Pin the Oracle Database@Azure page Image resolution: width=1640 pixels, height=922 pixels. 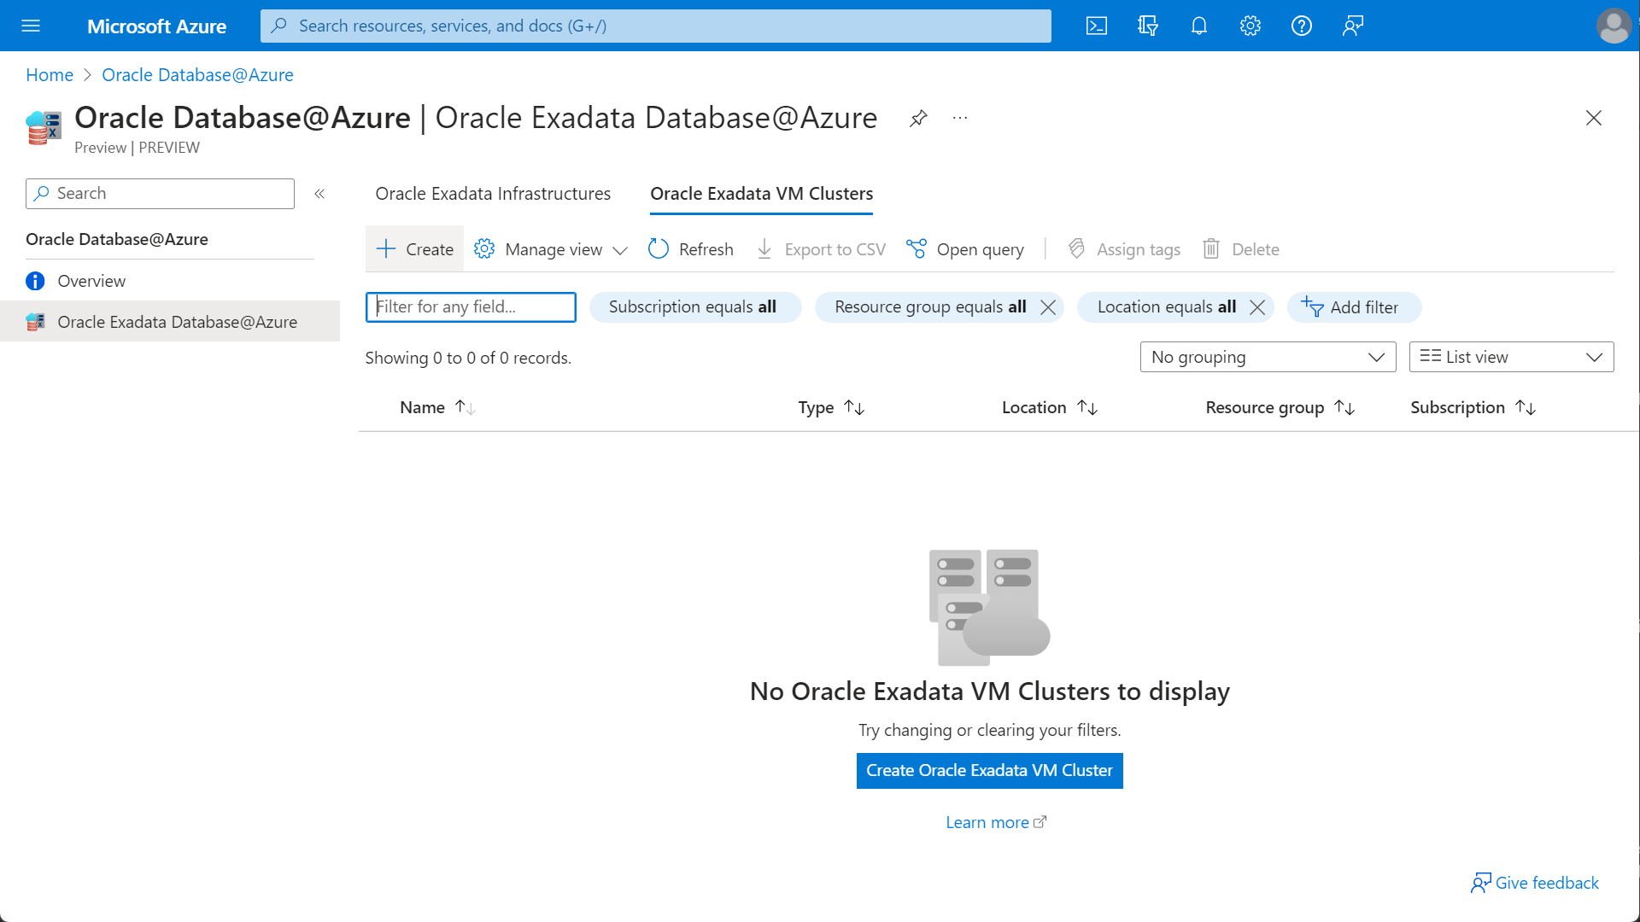(919, 118)
